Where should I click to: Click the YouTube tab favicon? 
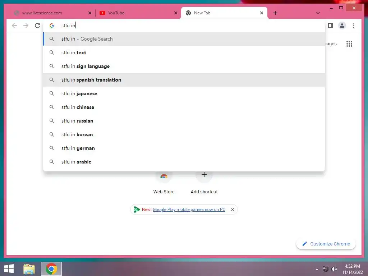click(102, 13)
